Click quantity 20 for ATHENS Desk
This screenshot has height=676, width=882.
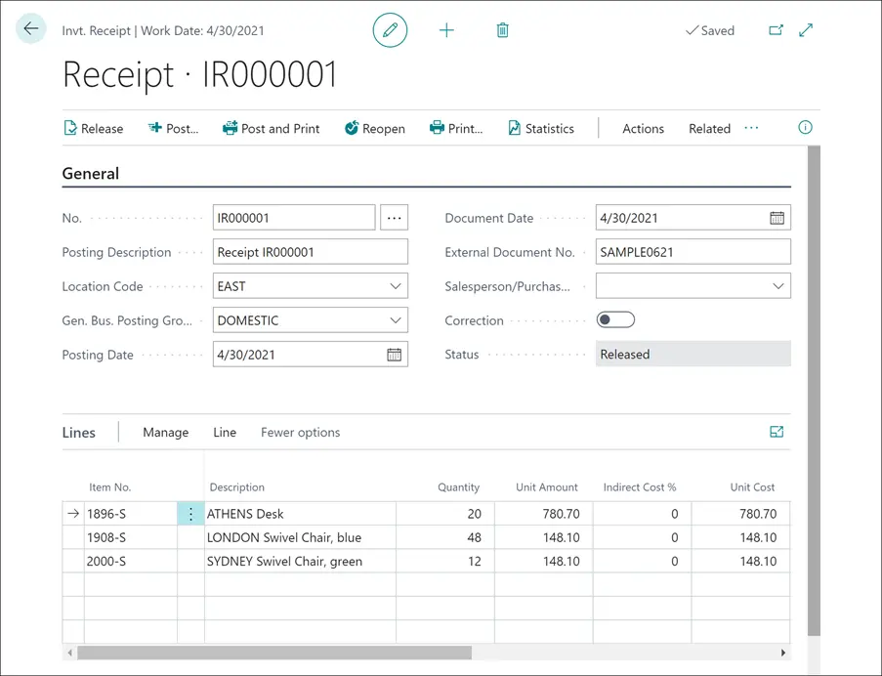(445, 514)
